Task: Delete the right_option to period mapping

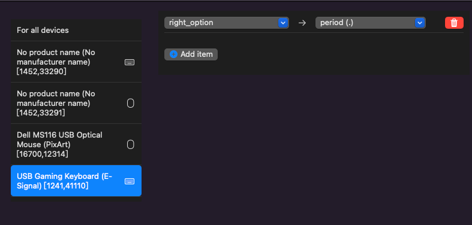Action: tap(454, 23)
